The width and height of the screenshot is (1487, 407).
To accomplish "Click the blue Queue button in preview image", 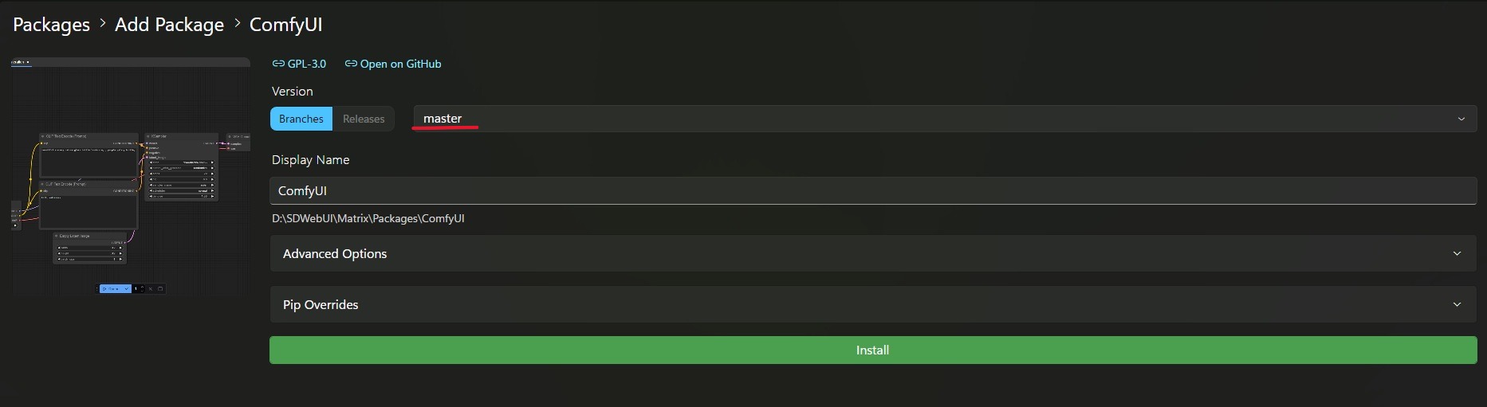I will [x=115, y=288].
